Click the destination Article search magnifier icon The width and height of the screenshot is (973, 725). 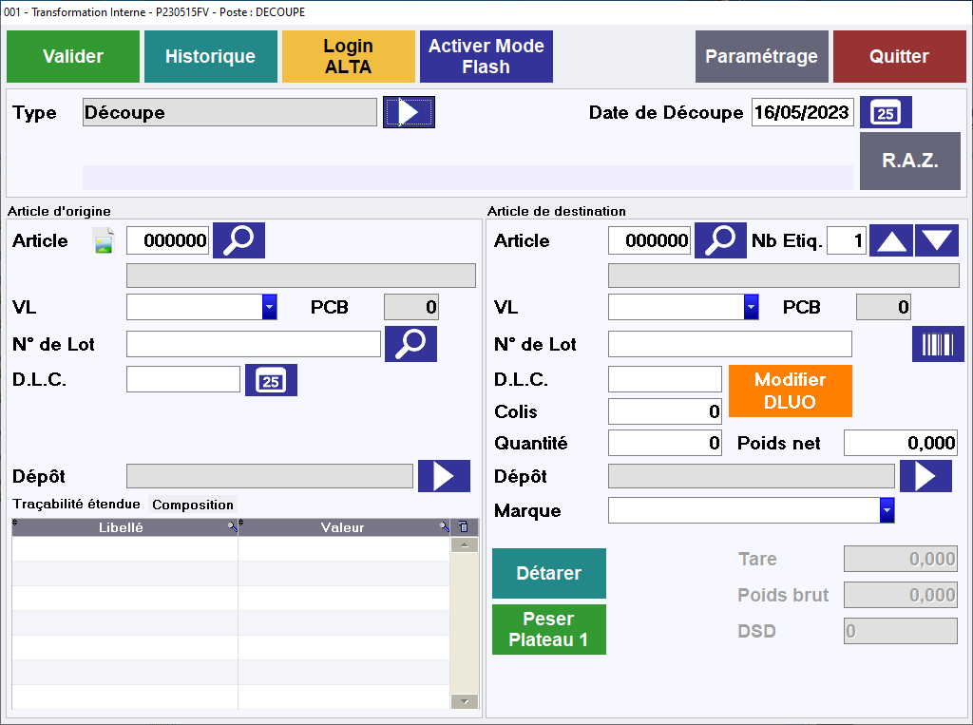(720, 241)
